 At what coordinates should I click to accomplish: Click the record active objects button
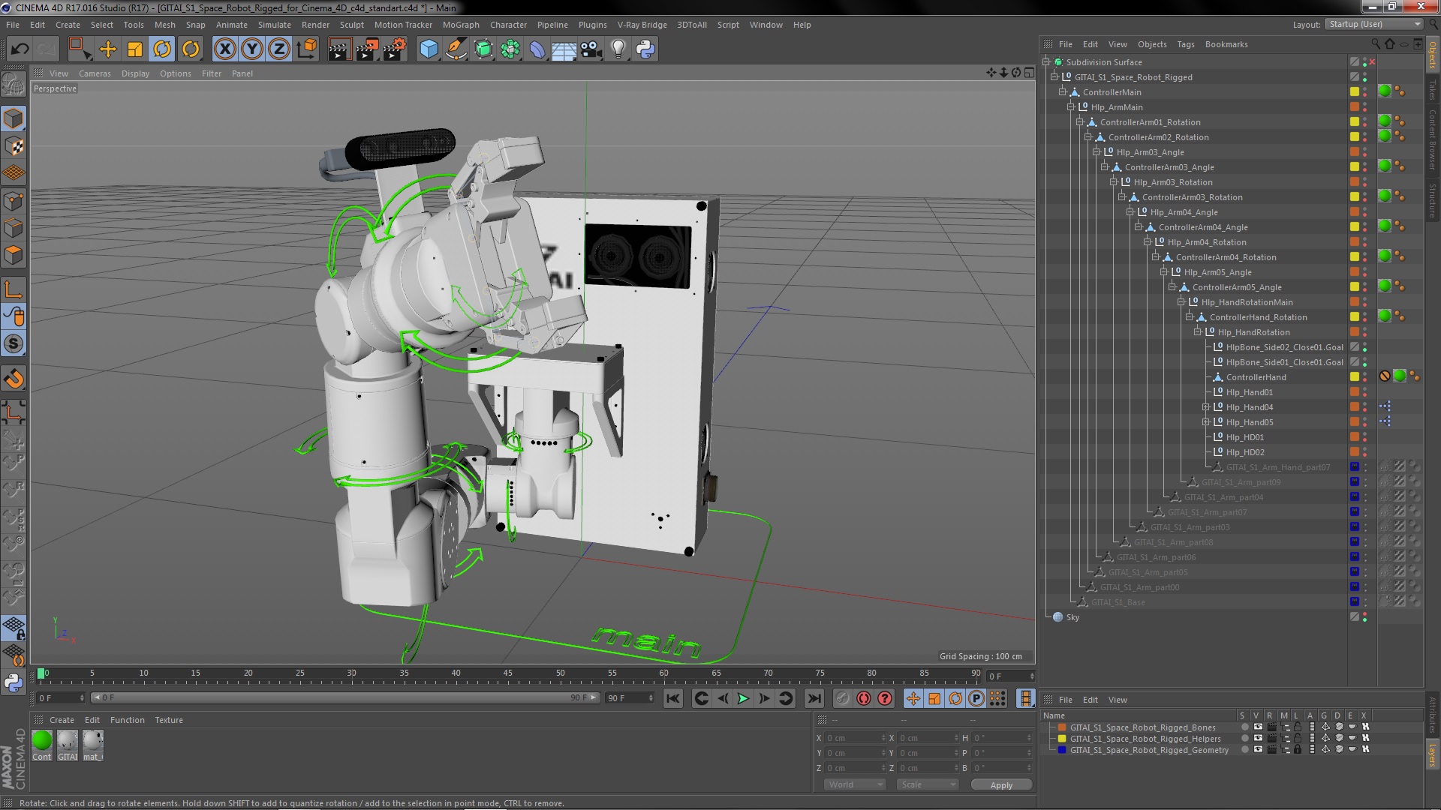[x=843, y=698]
